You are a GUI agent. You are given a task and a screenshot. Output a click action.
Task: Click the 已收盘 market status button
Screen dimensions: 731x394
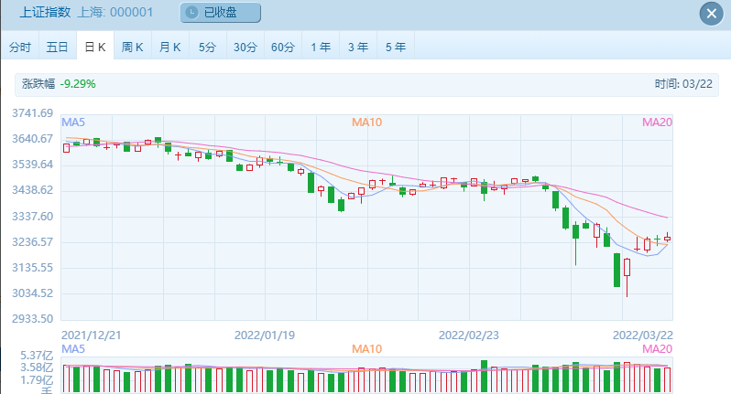(x=221, y=13)
